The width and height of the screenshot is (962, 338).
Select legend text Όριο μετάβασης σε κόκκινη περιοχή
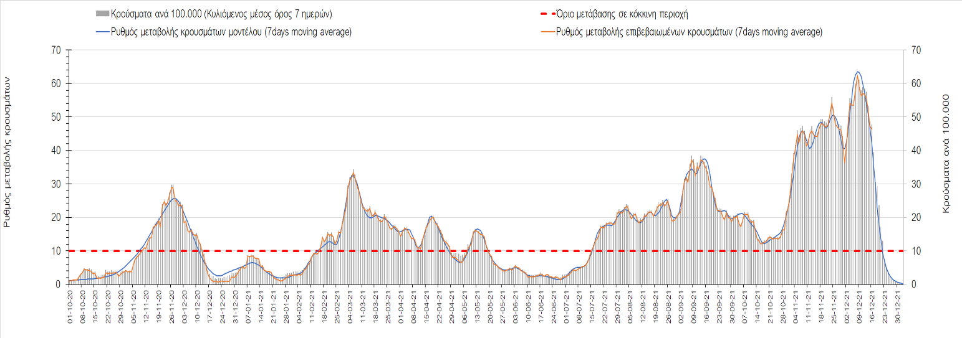point(626,14)
